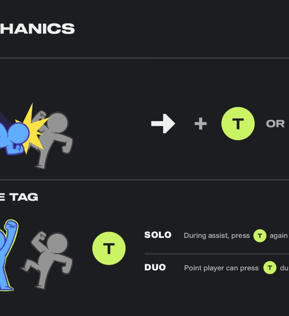
Task: Click the MECHANICS page title
Action: point(37,29)
